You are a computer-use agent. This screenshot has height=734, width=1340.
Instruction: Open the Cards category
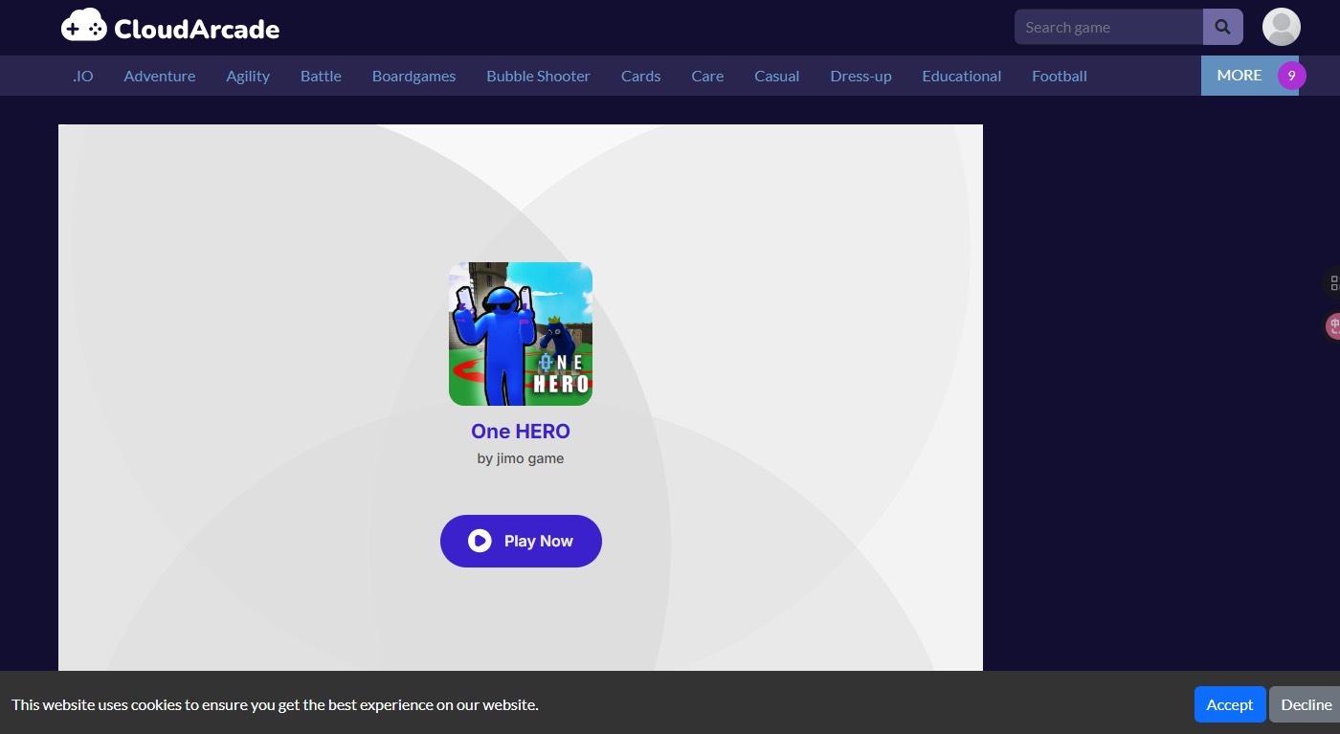tap(640, 76)
